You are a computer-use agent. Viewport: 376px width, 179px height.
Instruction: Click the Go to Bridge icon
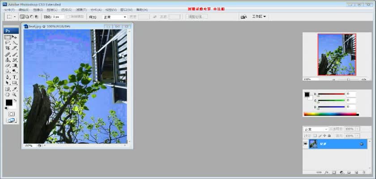tap(244, 17)
